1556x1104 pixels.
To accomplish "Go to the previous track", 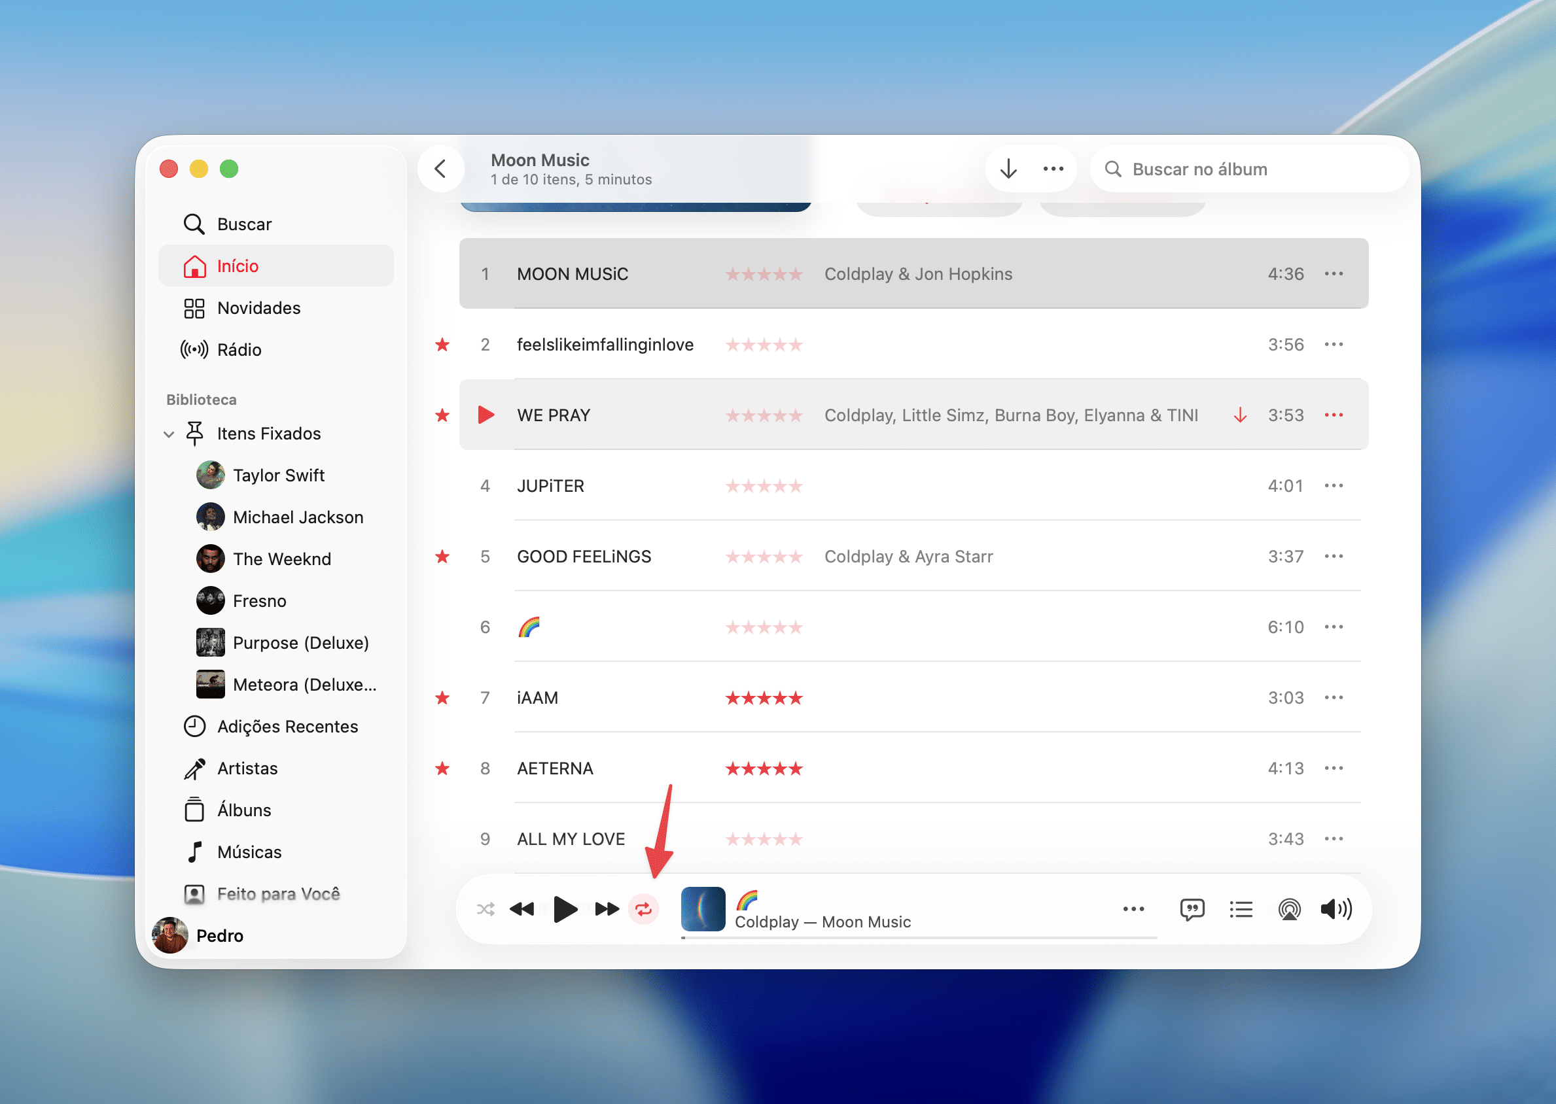I will [522, 909].
